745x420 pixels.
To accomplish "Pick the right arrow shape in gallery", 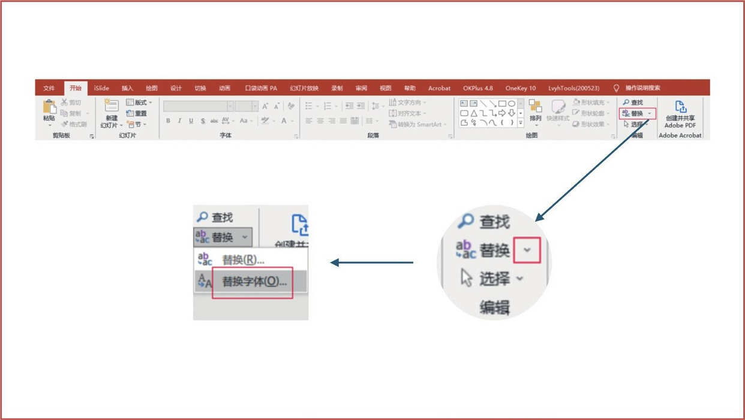I will (502, 113).
